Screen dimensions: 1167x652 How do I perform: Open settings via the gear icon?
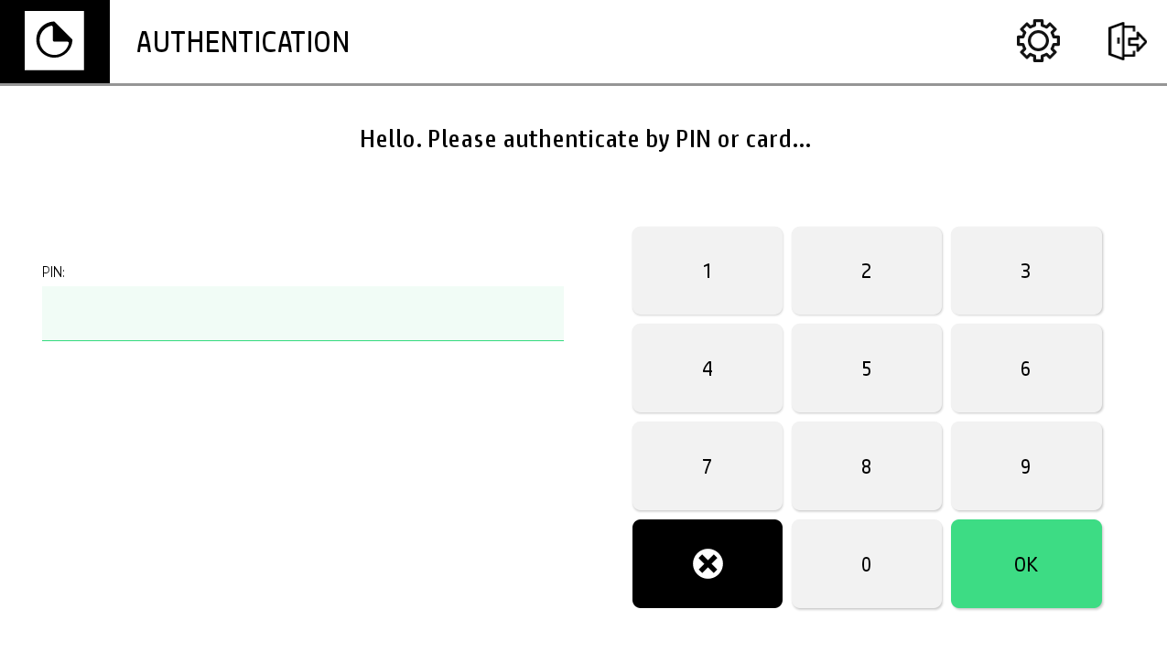coord(1038,41)
